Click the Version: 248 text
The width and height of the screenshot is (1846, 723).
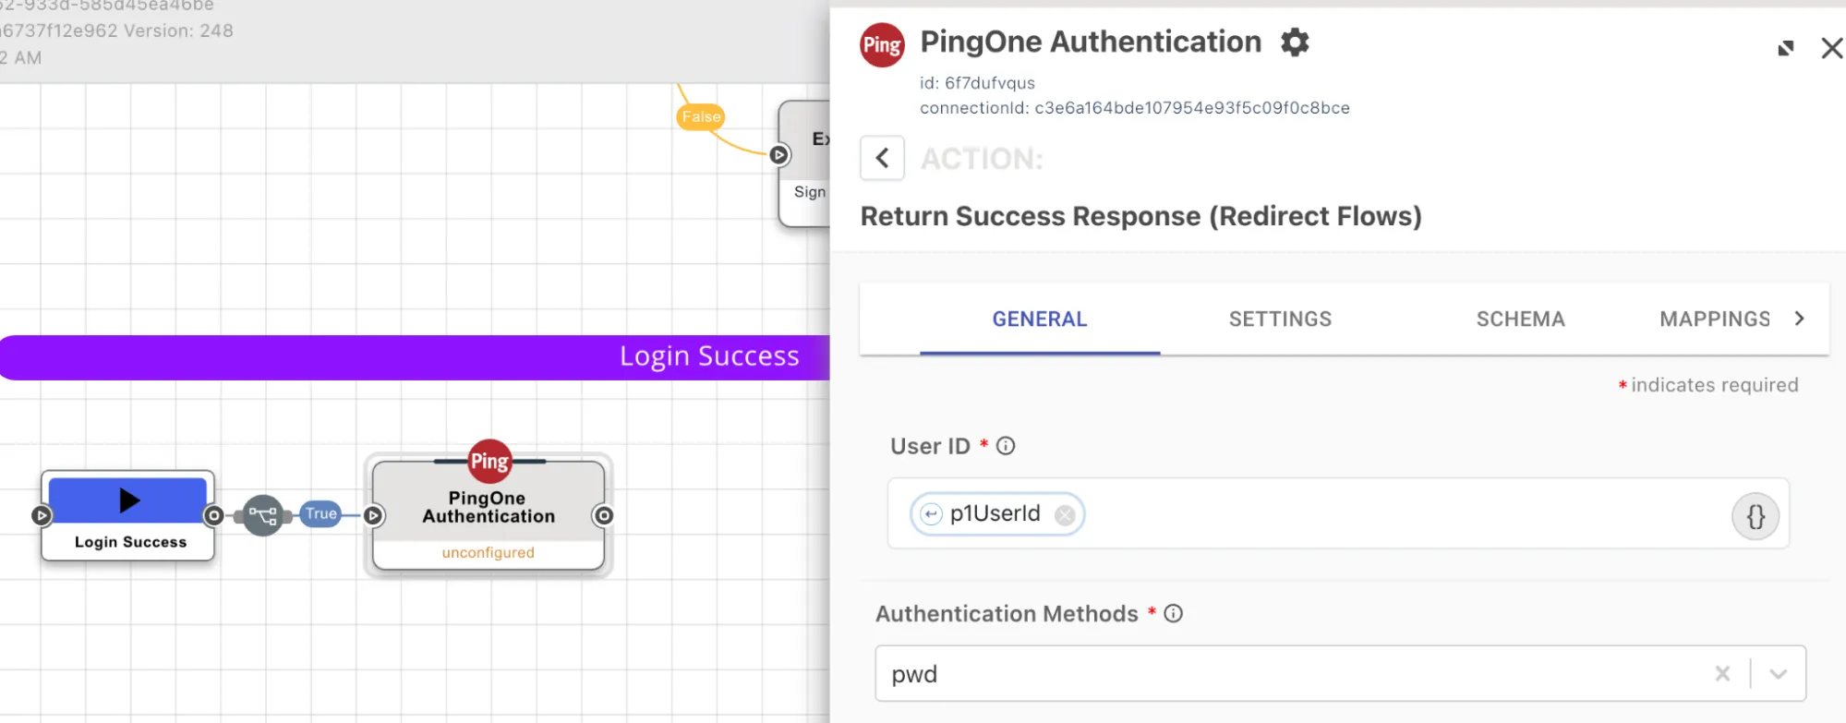pyautogui.click(x=178, y=30)
